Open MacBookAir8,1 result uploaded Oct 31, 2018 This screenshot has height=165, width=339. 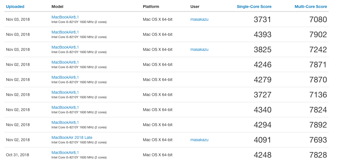[65, 153]
